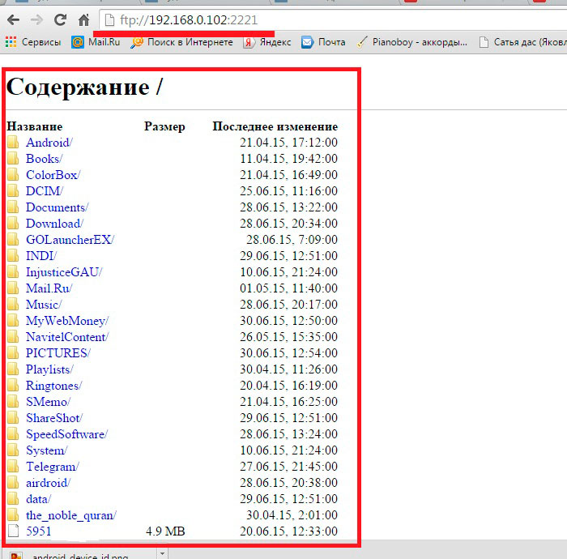Viewport: 567px width, 559px height.
Task: Open the DCIM/ folder link
Action: click(45, 191)
